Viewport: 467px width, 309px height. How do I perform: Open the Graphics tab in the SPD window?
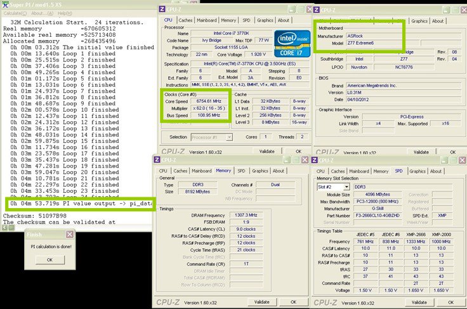point(416,171)
